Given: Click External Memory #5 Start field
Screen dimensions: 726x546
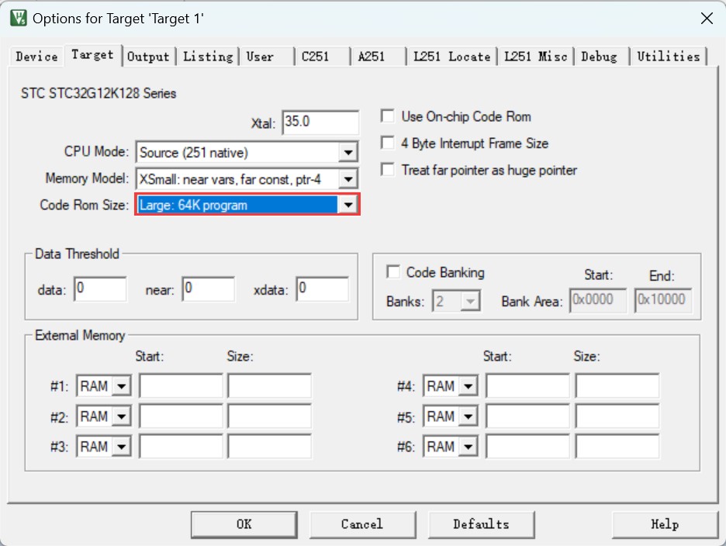Looking at the screenshot, I should tap(527, 416).
